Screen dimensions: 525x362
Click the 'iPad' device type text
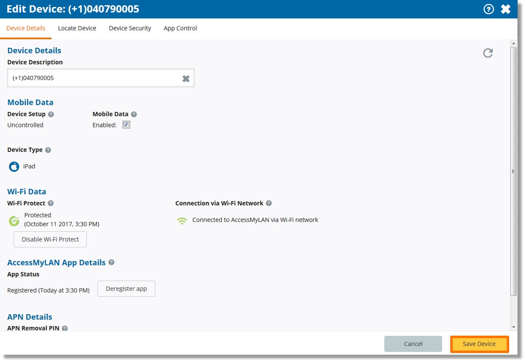(x=29, y=166)
